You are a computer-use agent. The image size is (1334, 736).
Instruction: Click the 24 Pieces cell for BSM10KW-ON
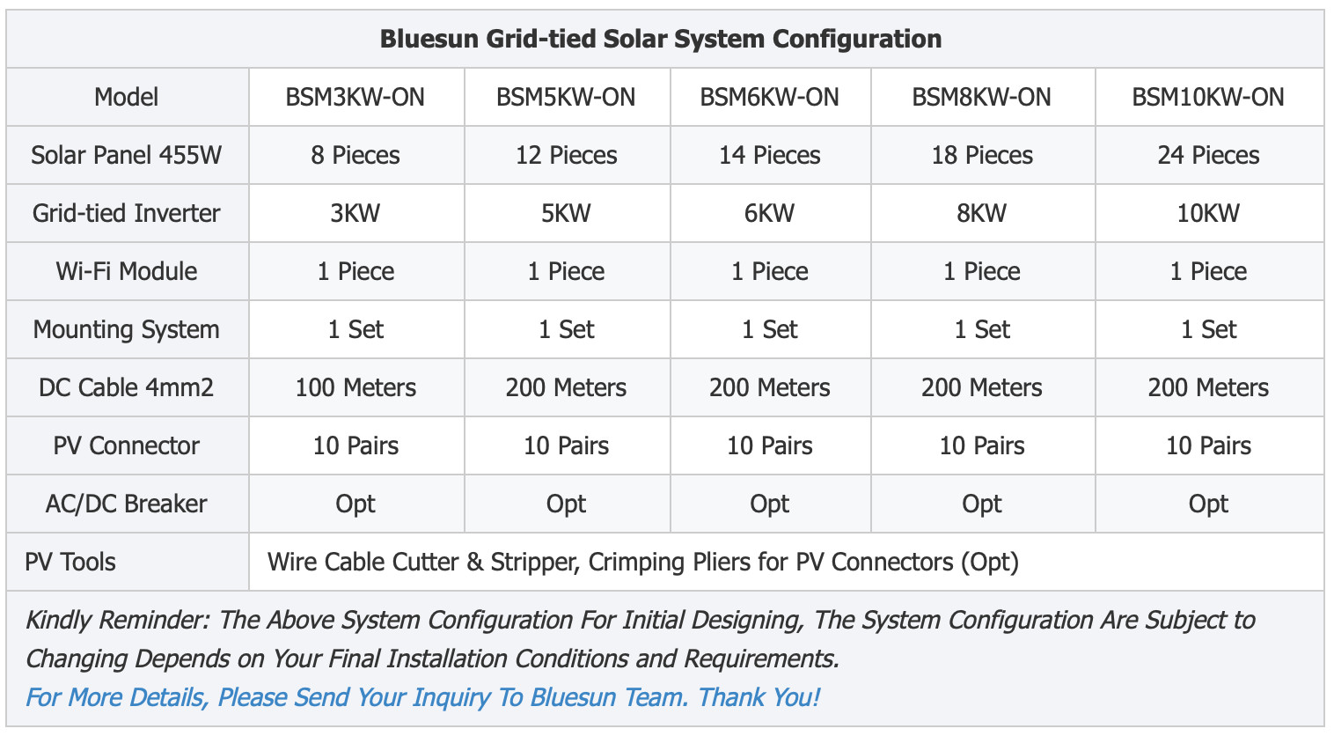[1208, 155]
